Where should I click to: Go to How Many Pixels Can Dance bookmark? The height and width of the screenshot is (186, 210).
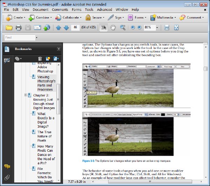(x=46, y=155)
